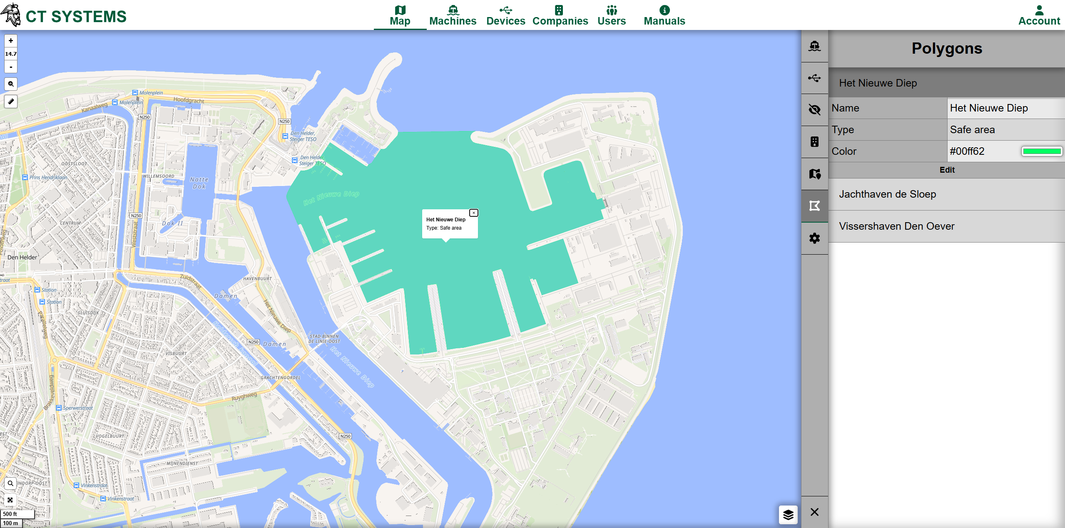
Task: Expand the Jachthaven de Sloep polygon entry
Action: (x=947, y=194)
